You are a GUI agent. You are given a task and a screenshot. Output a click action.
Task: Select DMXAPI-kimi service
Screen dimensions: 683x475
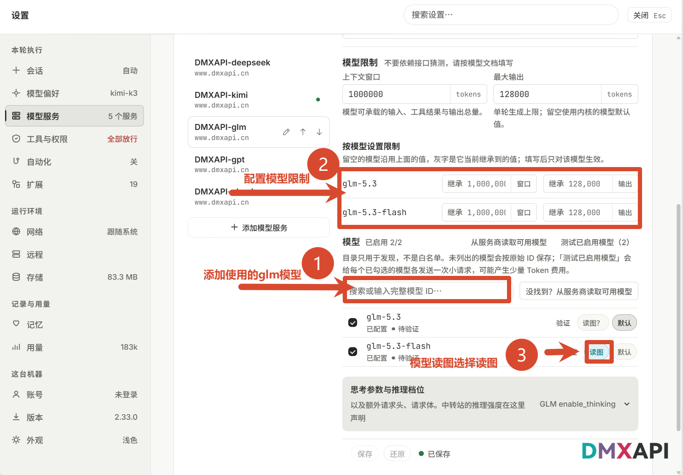259,100
